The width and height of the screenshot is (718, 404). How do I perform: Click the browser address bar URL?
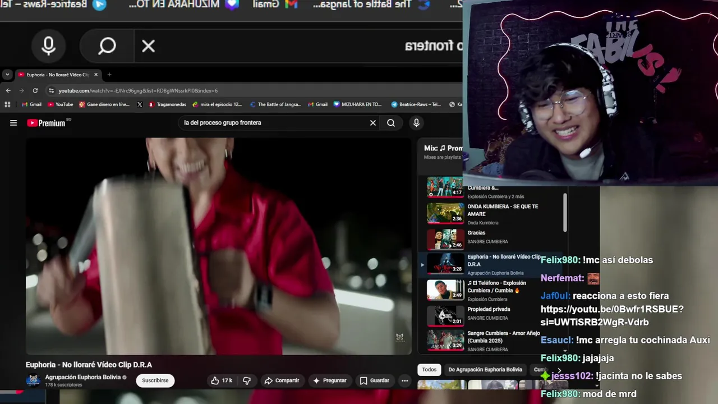click(138, 90)
